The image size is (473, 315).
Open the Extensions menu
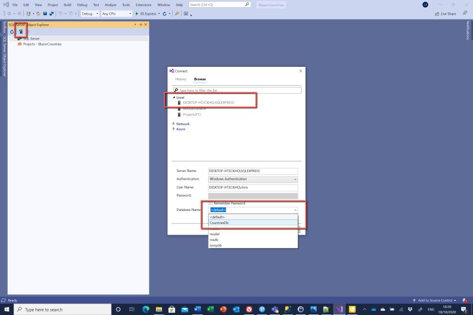[x=144, y=5]
